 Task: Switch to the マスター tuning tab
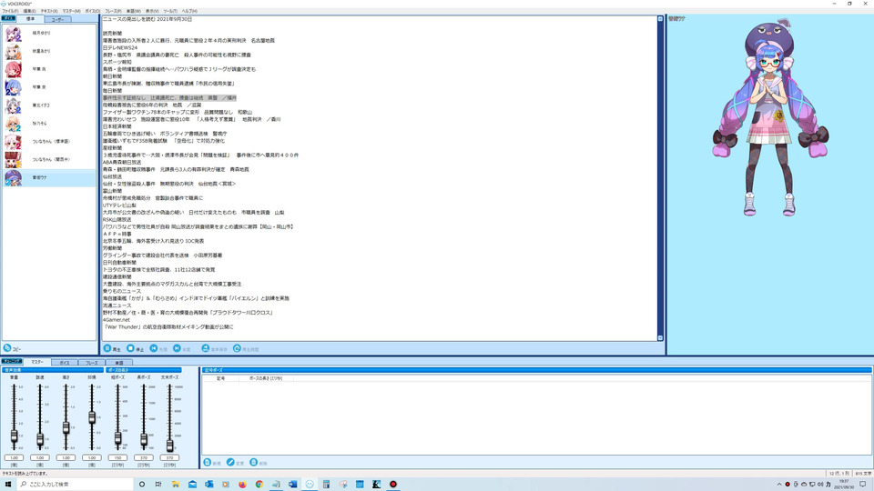(37, 362)
